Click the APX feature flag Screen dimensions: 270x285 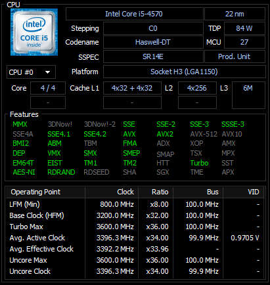228,172
